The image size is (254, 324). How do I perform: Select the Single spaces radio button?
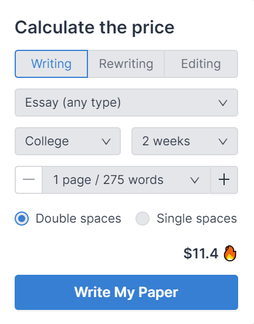143,219
